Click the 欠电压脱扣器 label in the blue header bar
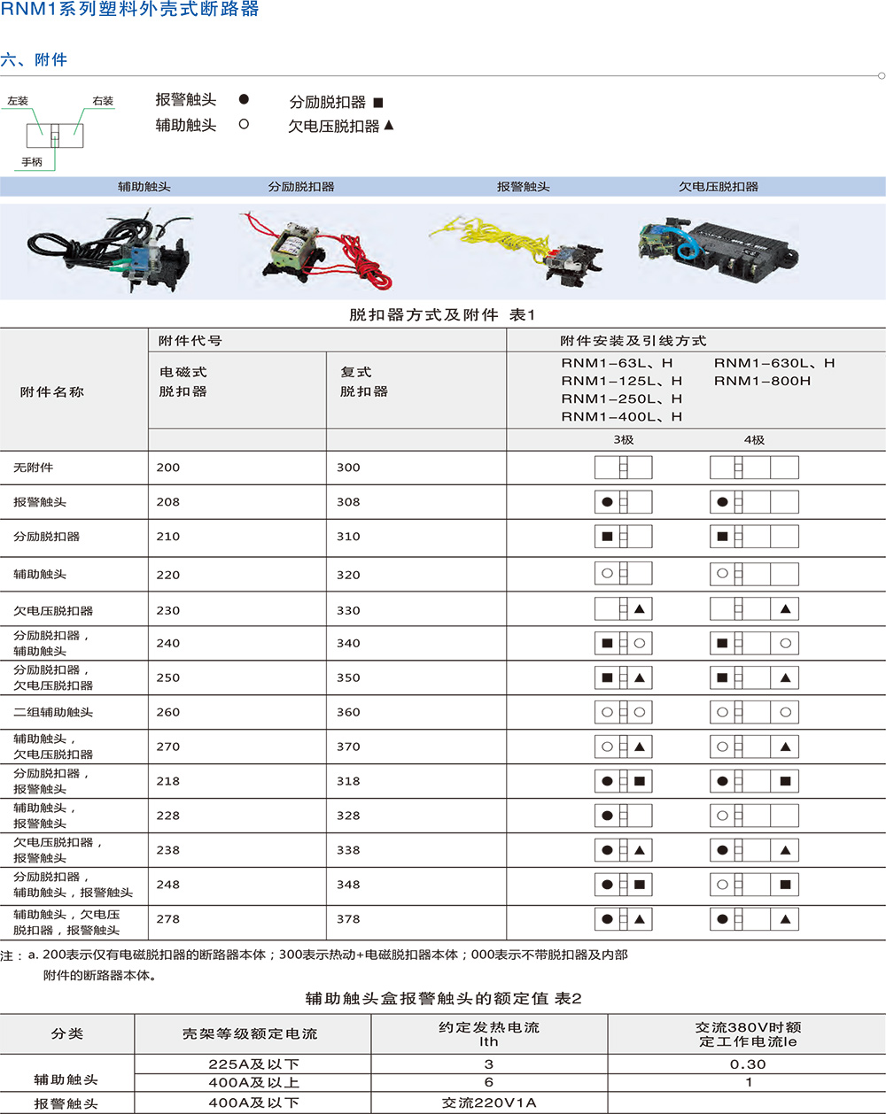The width and height of the screenshot is (886, 1114). 719,187
